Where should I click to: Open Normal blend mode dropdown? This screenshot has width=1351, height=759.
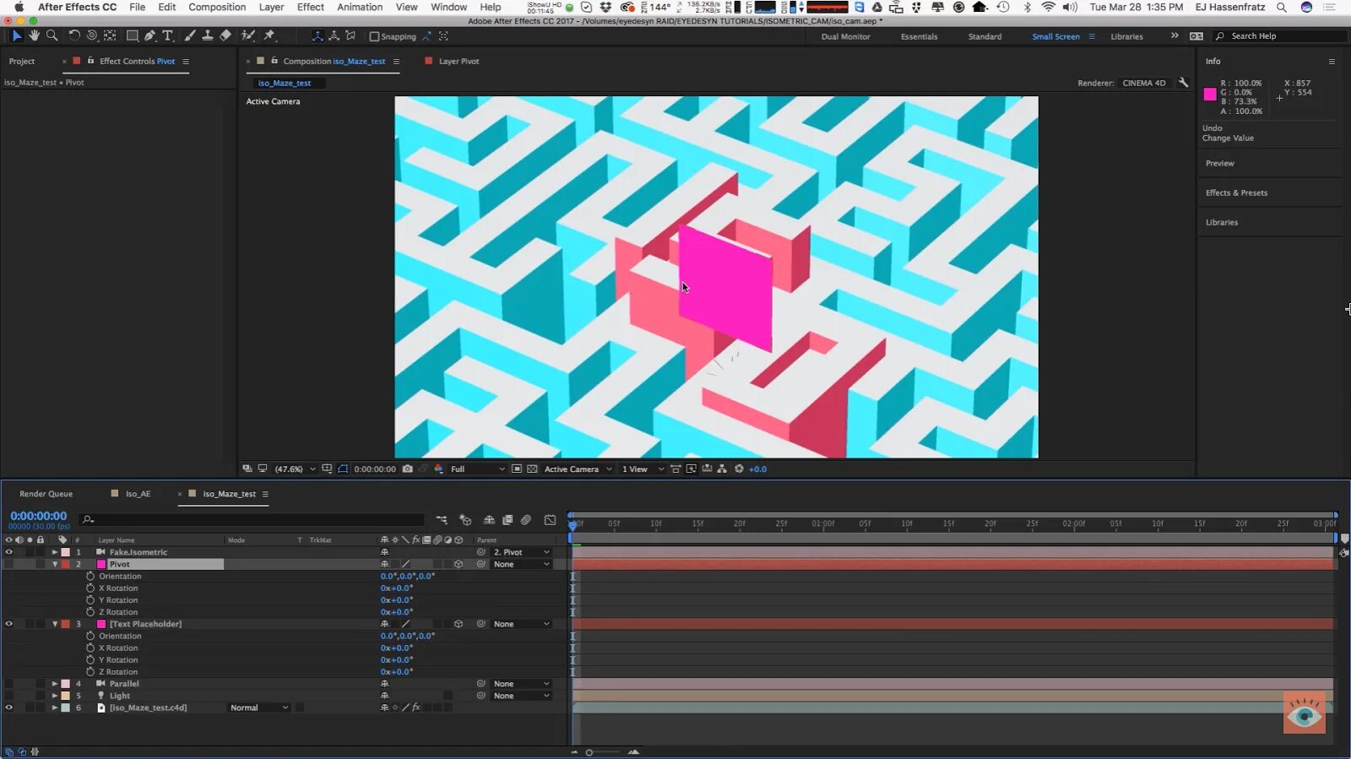259,707
